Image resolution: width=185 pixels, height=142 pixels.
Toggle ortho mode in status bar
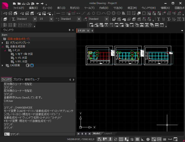[x=143, y=139]
